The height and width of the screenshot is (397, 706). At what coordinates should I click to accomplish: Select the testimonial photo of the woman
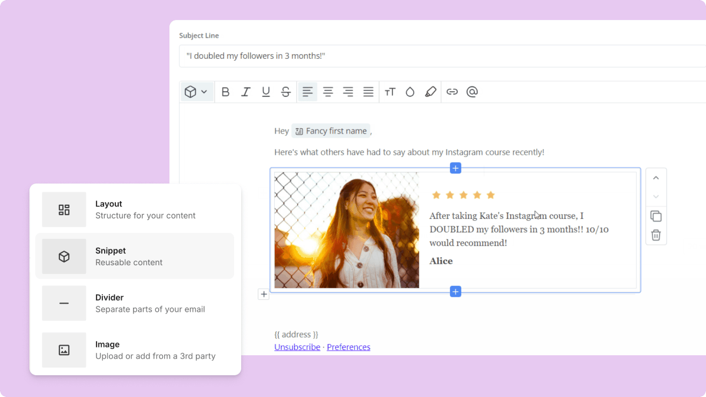click(347, 230)
